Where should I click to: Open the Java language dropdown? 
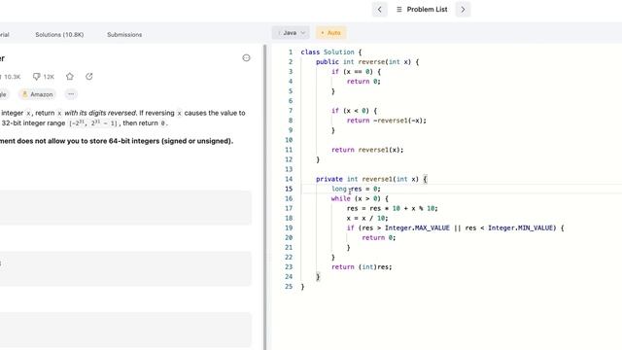(x=291, y=33)
